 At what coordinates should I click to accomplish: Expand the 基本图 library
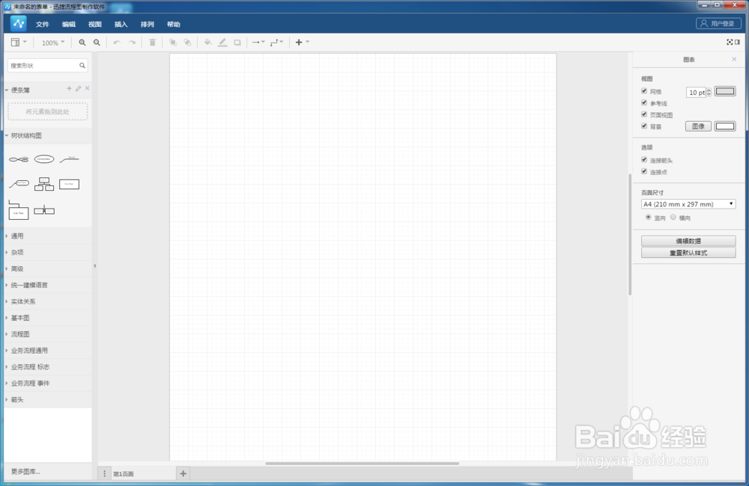point(48,318)
